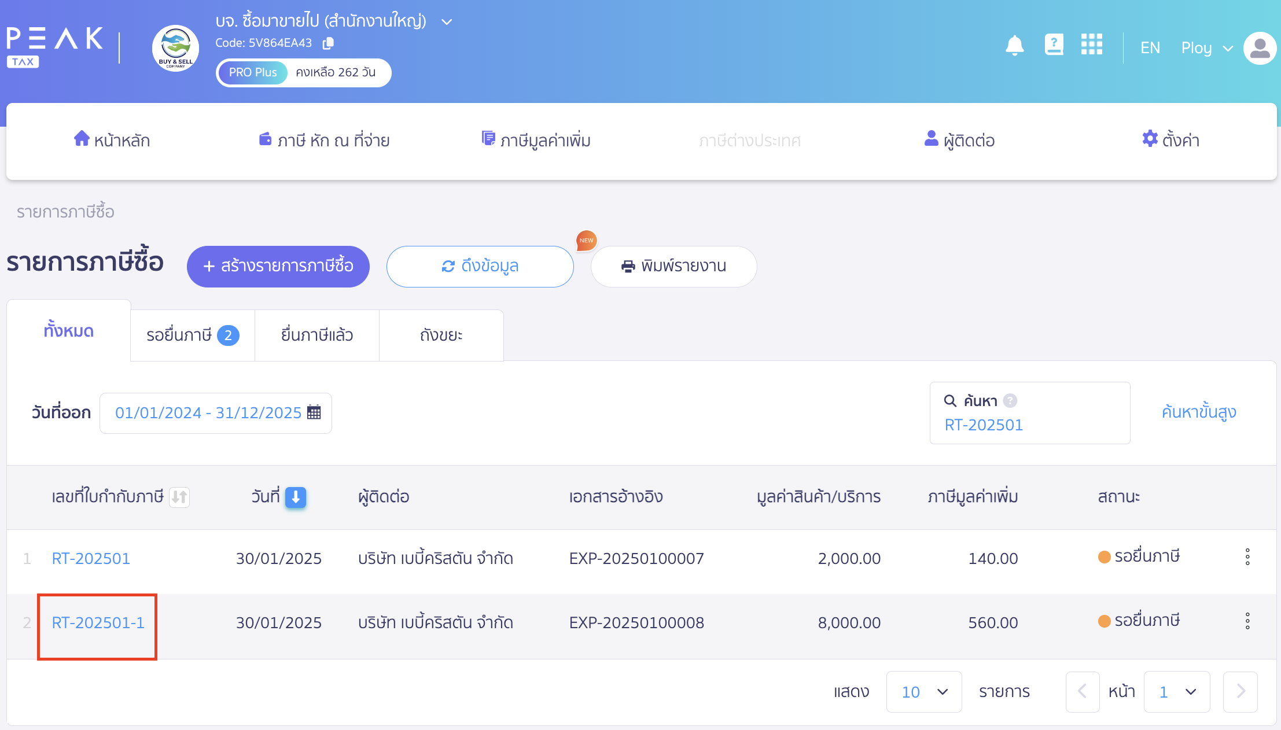Change rows shown from 10
Screen dimensions: 1281x730
click(x=923, y=692)
